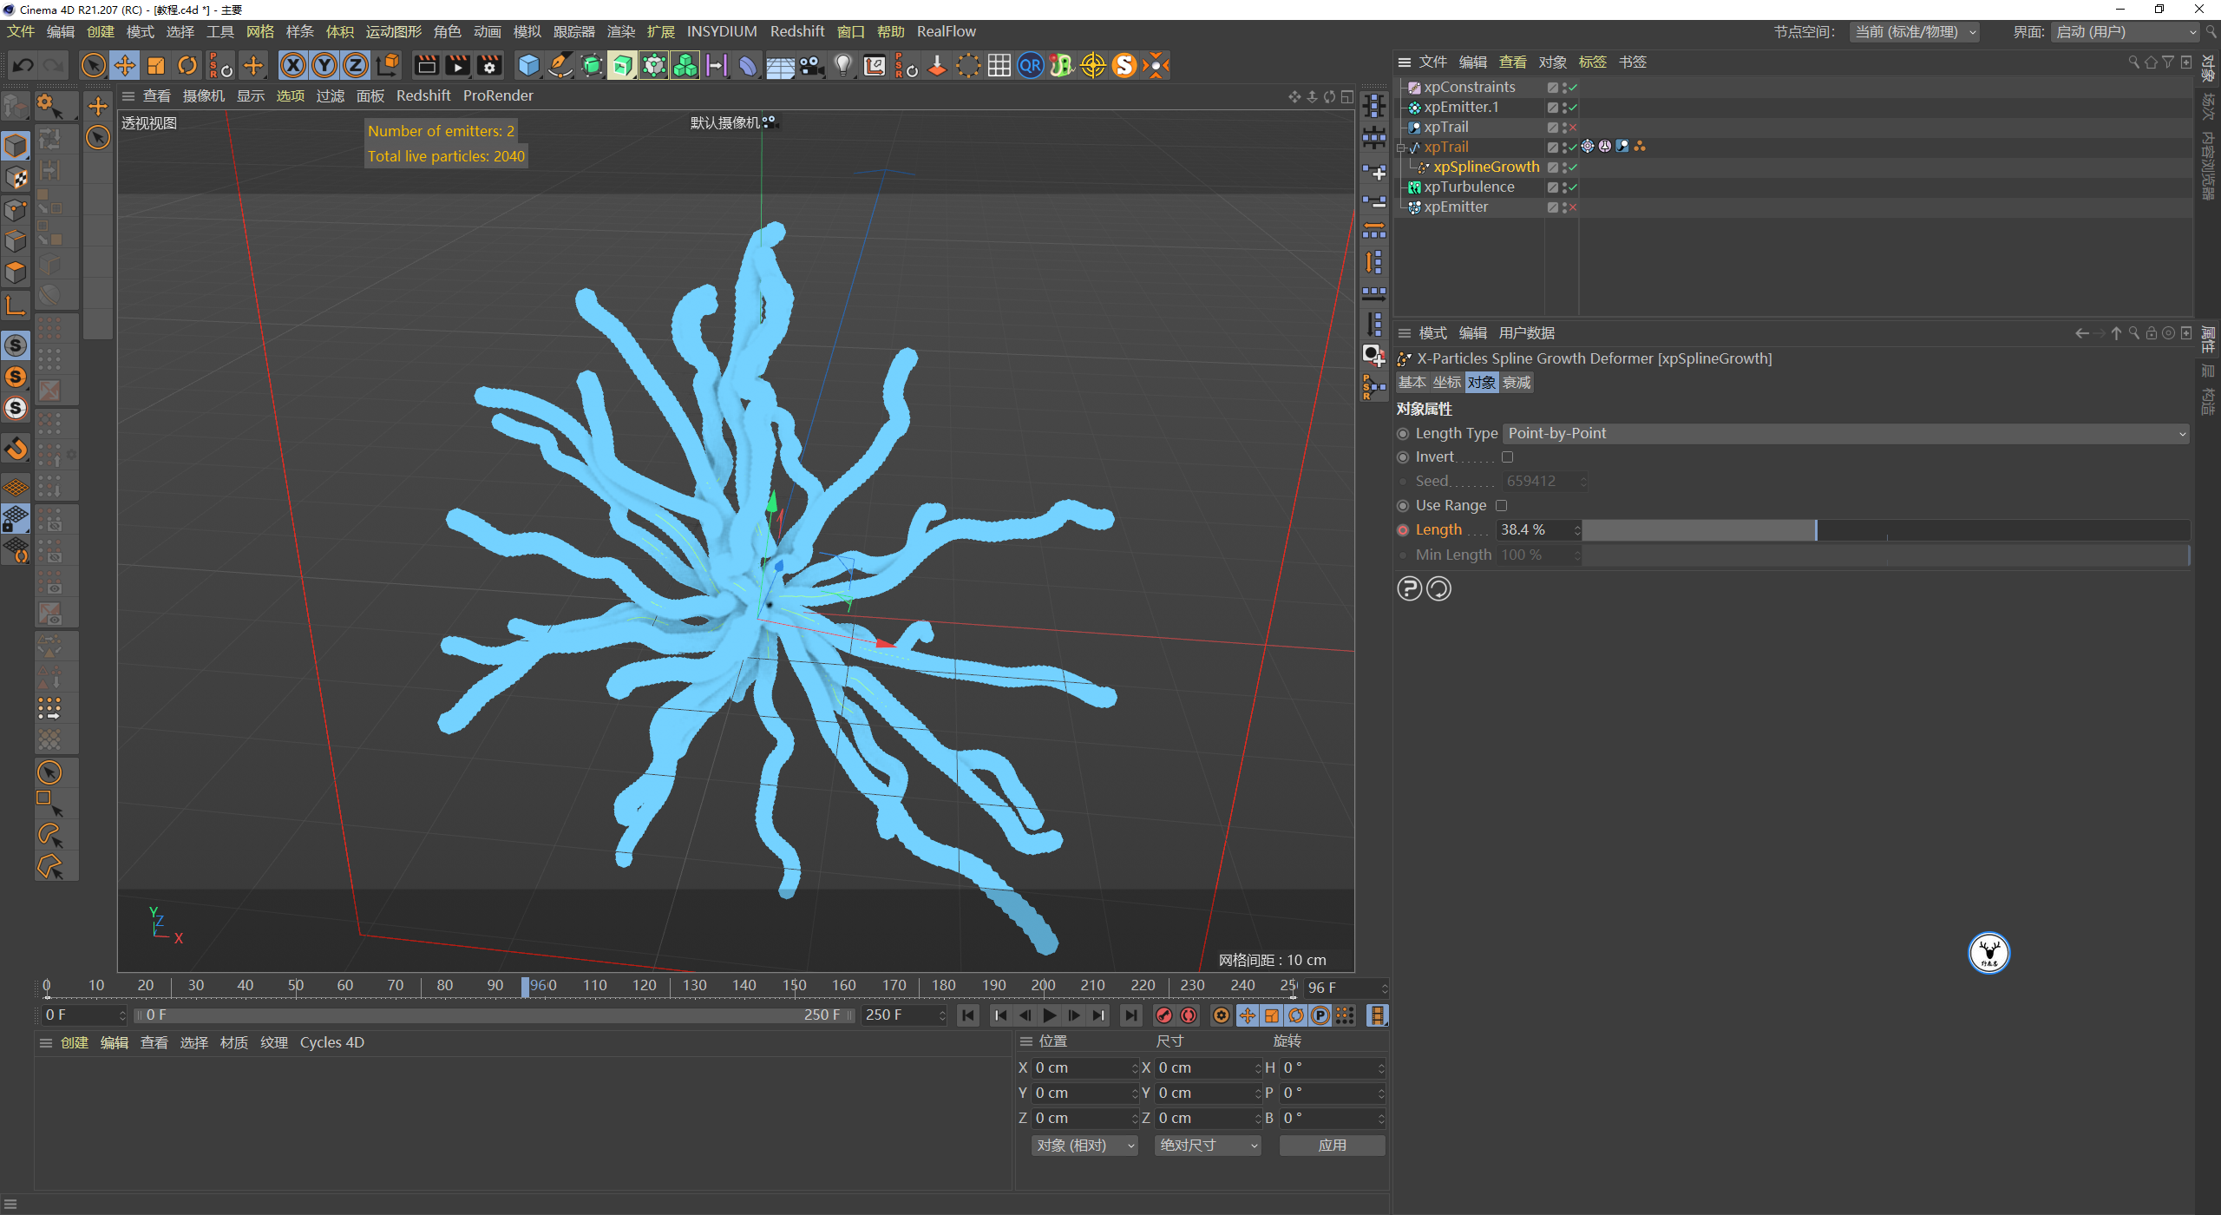This screenshot has height=1215, width=2221.
Task: Open the material manager 创建 menu
Action: (x=75, y=1042)
